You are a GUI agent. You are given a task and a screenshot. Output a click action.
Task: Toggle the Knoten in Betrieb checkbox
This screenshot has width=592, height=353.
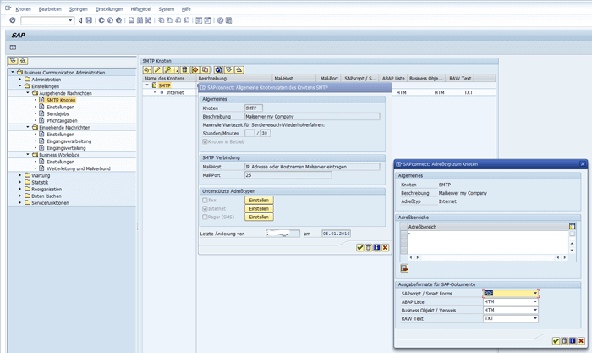click(x=205, y=141)
